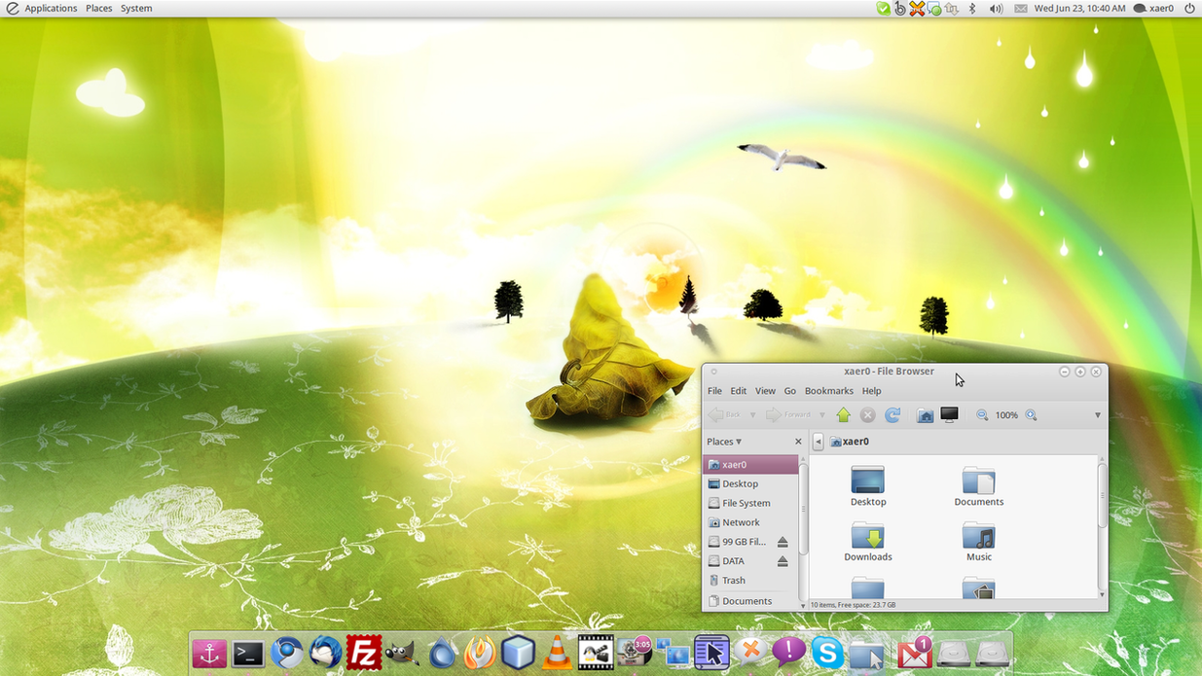Open Deluge water-drop icon in dock
The image size is (1202, 676).
441,654
